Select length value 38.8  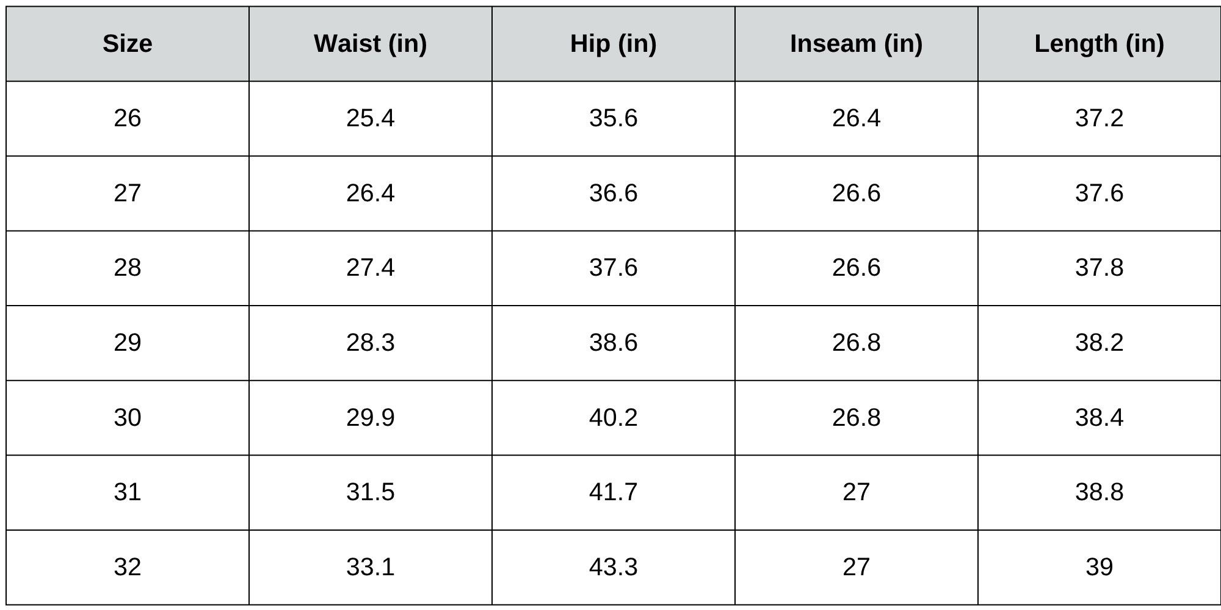pyautogui.click(x=1099, y=492)
